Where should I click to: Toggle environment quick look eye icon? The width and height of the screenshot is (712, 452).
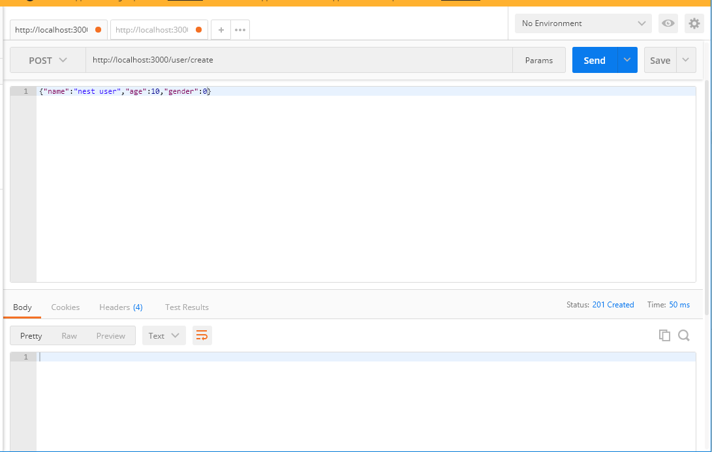pos(668,23)
